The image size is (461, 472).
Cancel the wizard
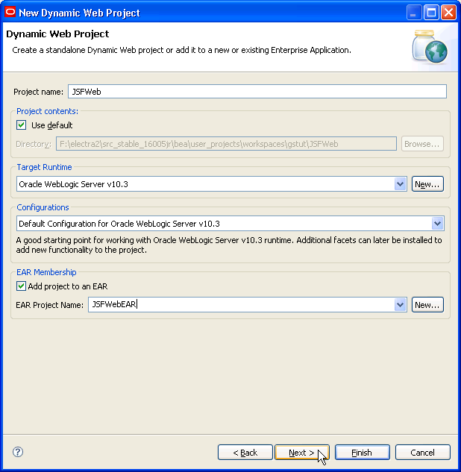click(x=423, y=453)
